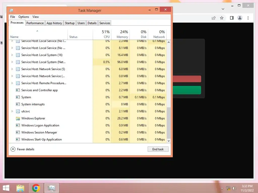Switch to the App history tab

[54, 23]
